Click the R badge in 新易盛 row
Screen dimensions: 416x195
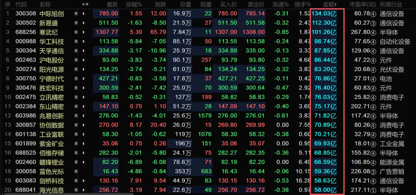[76, 23]
